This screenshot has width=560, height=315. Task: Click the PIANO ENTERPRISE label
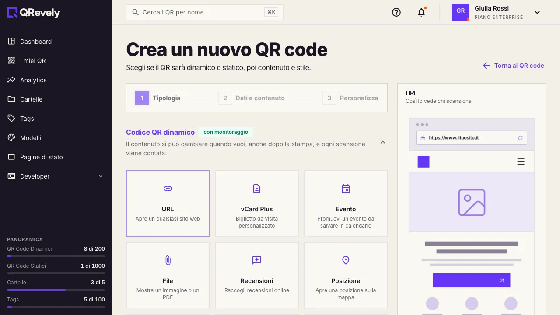[x=499, y=17]
